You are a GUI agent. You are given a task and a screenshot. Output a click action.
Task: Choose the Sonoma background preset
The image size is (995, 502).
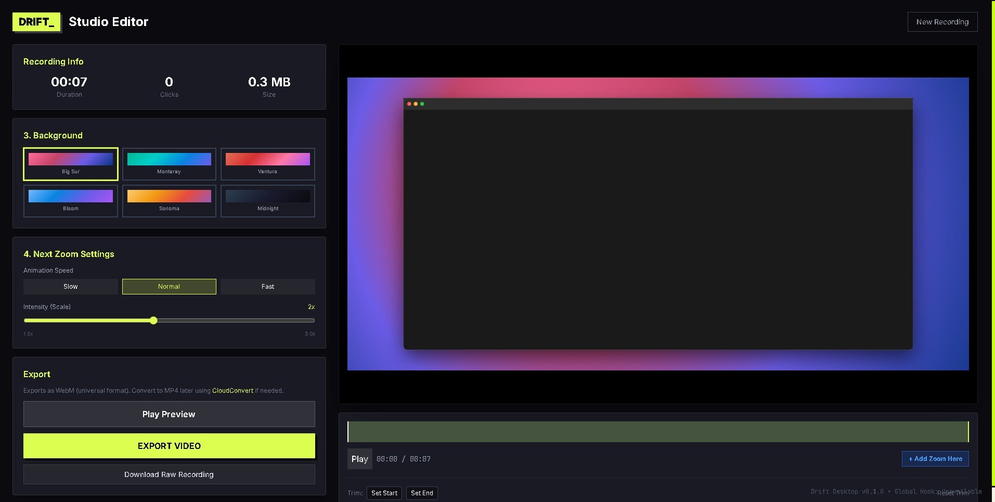point(169,201)
